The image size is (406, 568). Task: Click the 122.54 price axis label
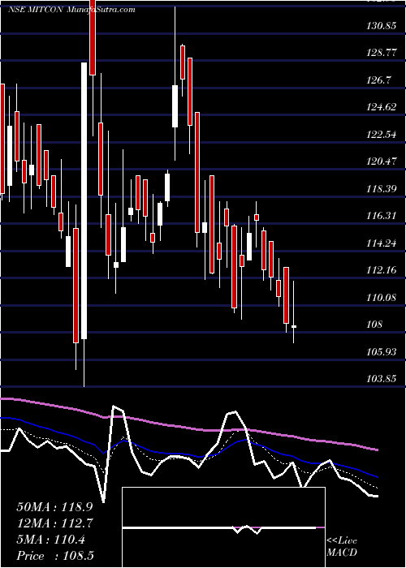(381, 135)
